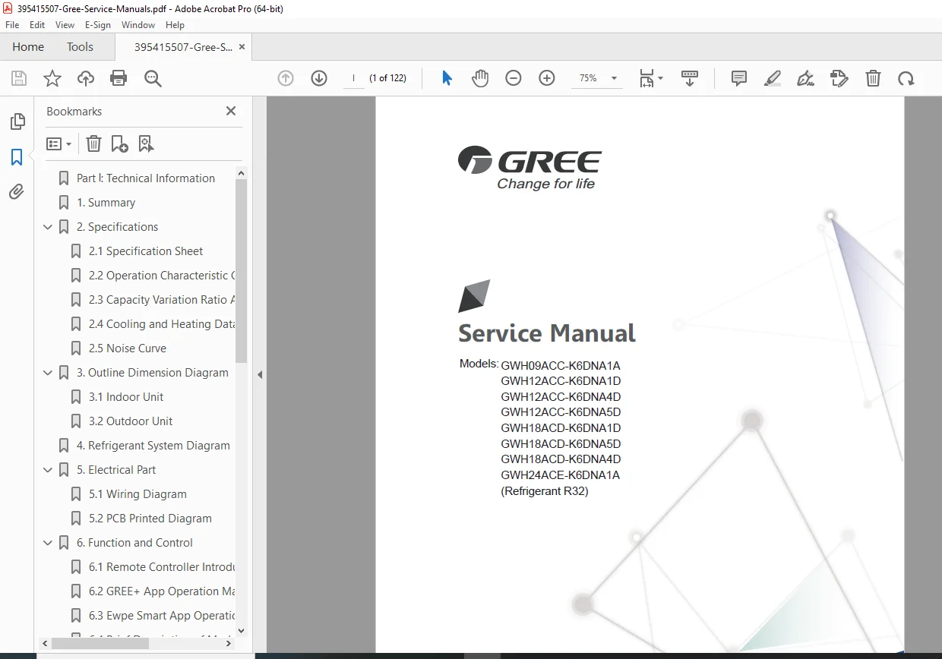
Task: Zoom in with plus icon
Action: click(x=547, y=78)
